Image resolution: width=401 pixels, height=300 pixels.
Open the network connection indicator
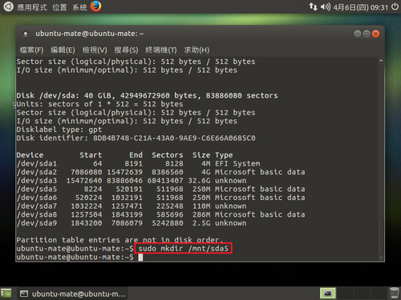[x=313, y=6]
